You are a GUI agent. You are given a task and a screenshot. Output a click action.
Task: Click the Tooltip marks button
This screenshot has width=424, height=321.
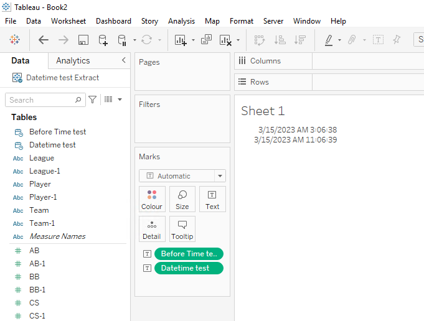182,229
